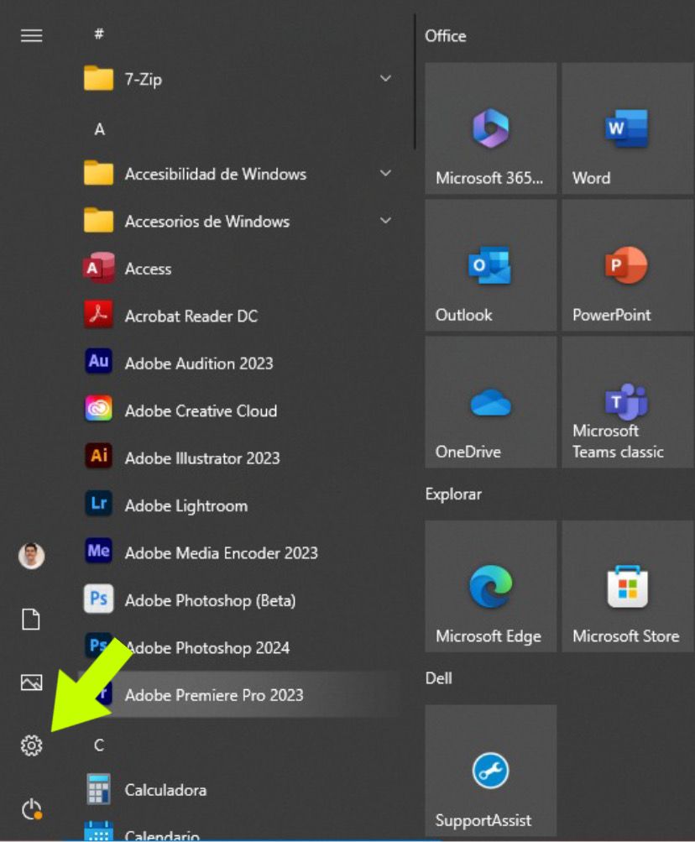
Task: Jump to letter A section header
Action: pos(99,129)
